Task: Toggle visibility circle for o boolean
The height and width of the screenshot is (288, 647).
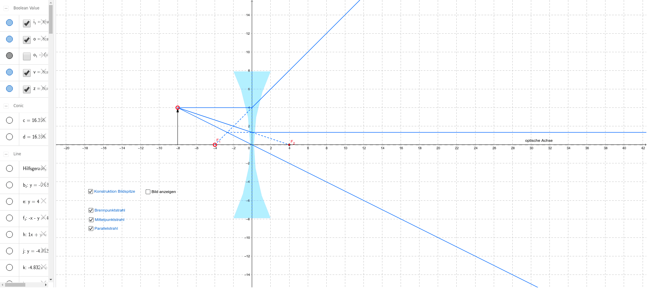Action: coord(9,39)
